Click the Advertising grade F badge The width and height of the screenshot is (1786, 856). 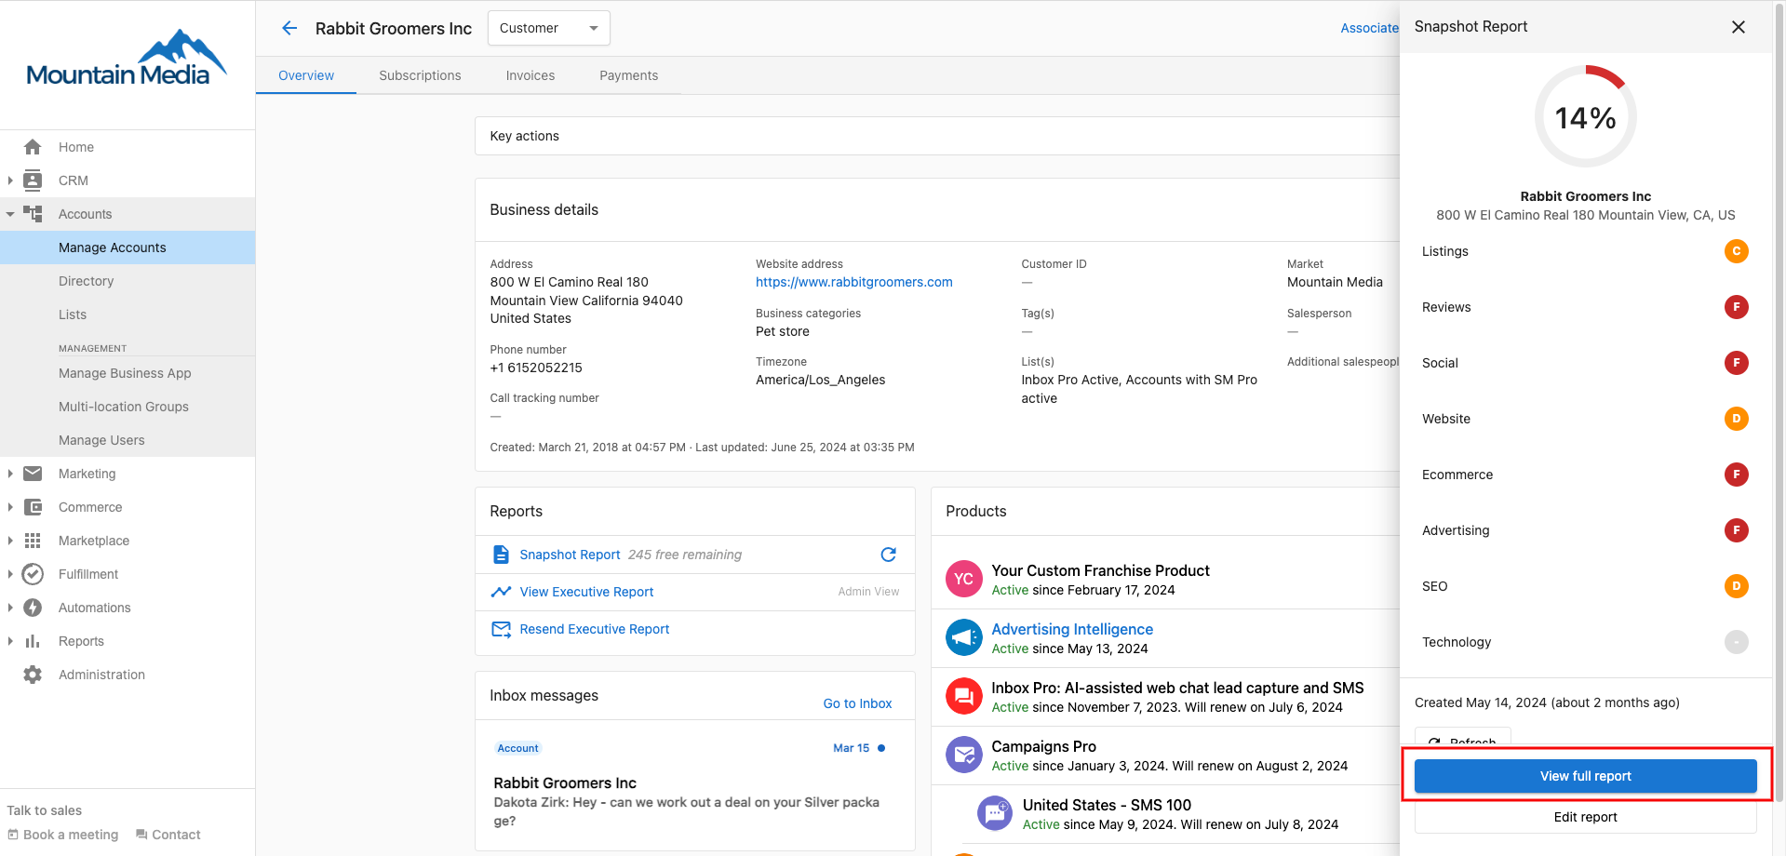pos(1736,530)
